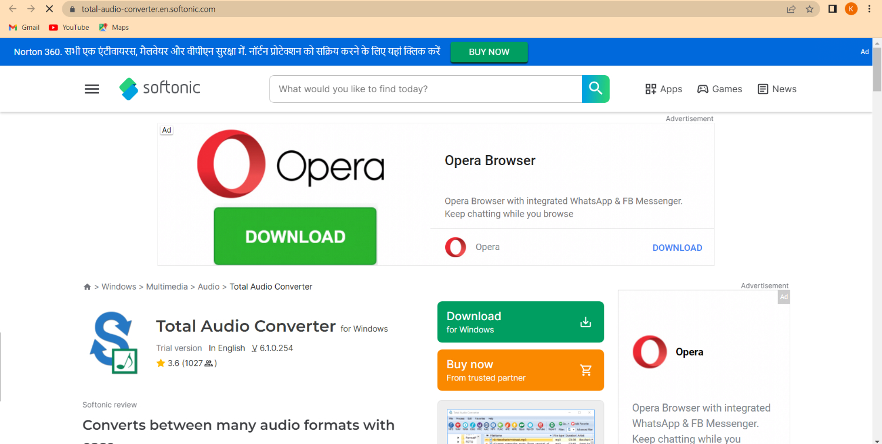The image size is (882, 444).
Task: Click the share icon in the address bar
Action: pyautogui.click(x=791, y=9)
